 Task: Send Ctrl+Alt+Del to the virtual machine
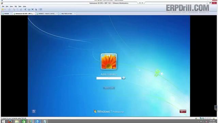10,10
